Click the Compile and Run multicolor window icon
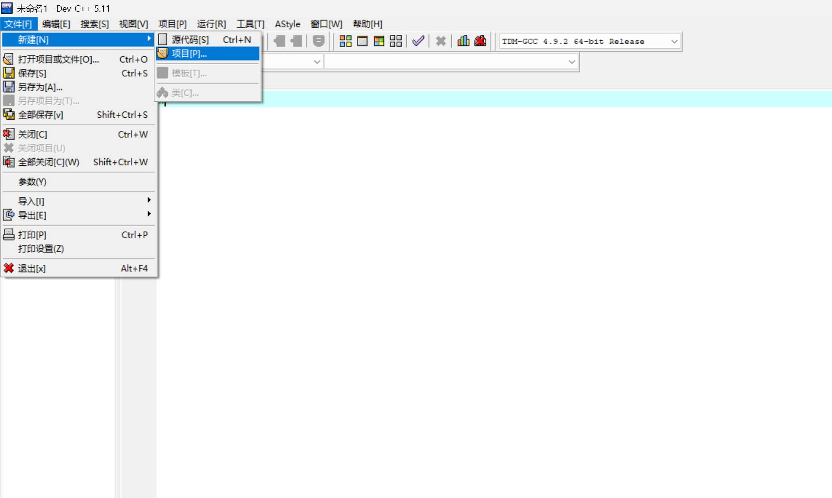This screenshot has height=498, width=832. 379,41
